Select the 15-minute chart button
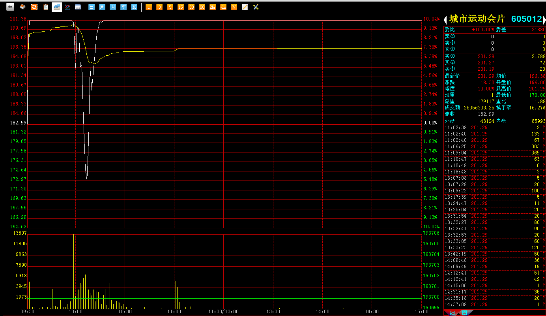 pyautogui.click(x=181, y=7)
